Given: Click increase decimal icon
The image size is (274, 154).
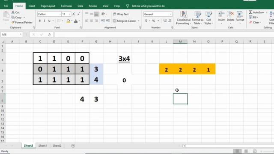Looking at the screenshot, I should (x=165, y=21).
